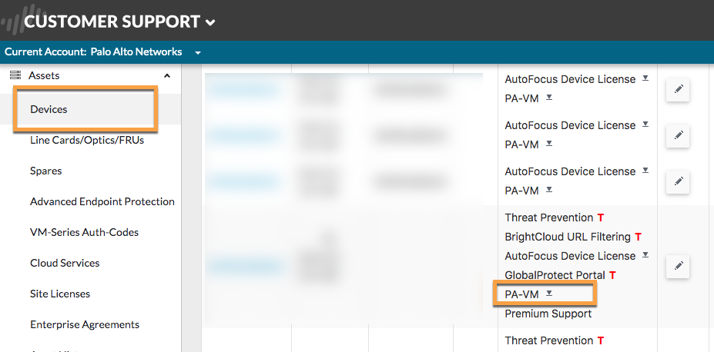Download second row PA-VM license
Image resolution: width=714 pixels, height=352 pixels.
click(549, 144)
